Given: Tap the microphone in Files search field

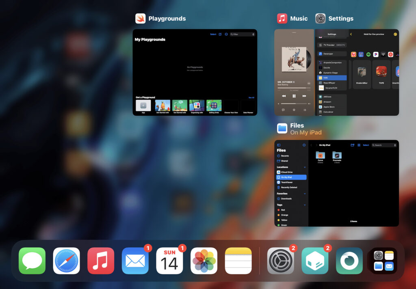Looking at the screenshot, I should pyautogui.click(x=395, y=145).
